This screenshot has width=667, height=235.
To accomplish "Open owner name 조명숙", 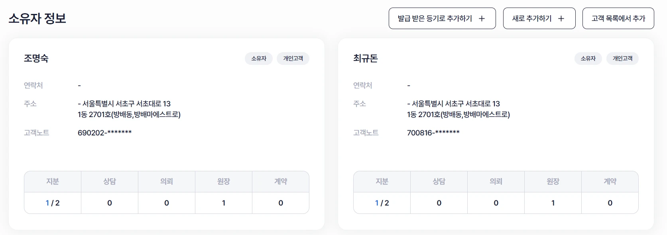I will (36, 59).
